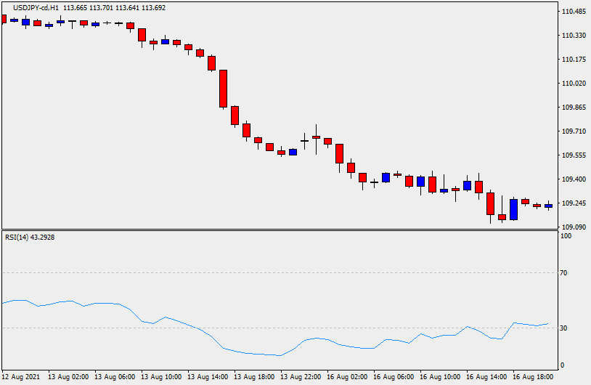Click the 110.485 price axis label
This screenshot has width=591, height=385.
tap(574, 12)
